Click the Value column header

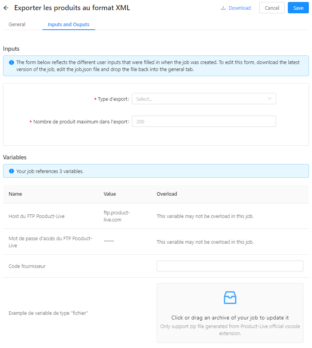pyautogui.click(x=110, y=194)
